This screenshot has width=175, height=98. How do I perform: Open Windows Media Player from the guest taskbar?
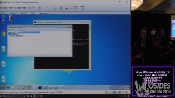pos(18,88)
